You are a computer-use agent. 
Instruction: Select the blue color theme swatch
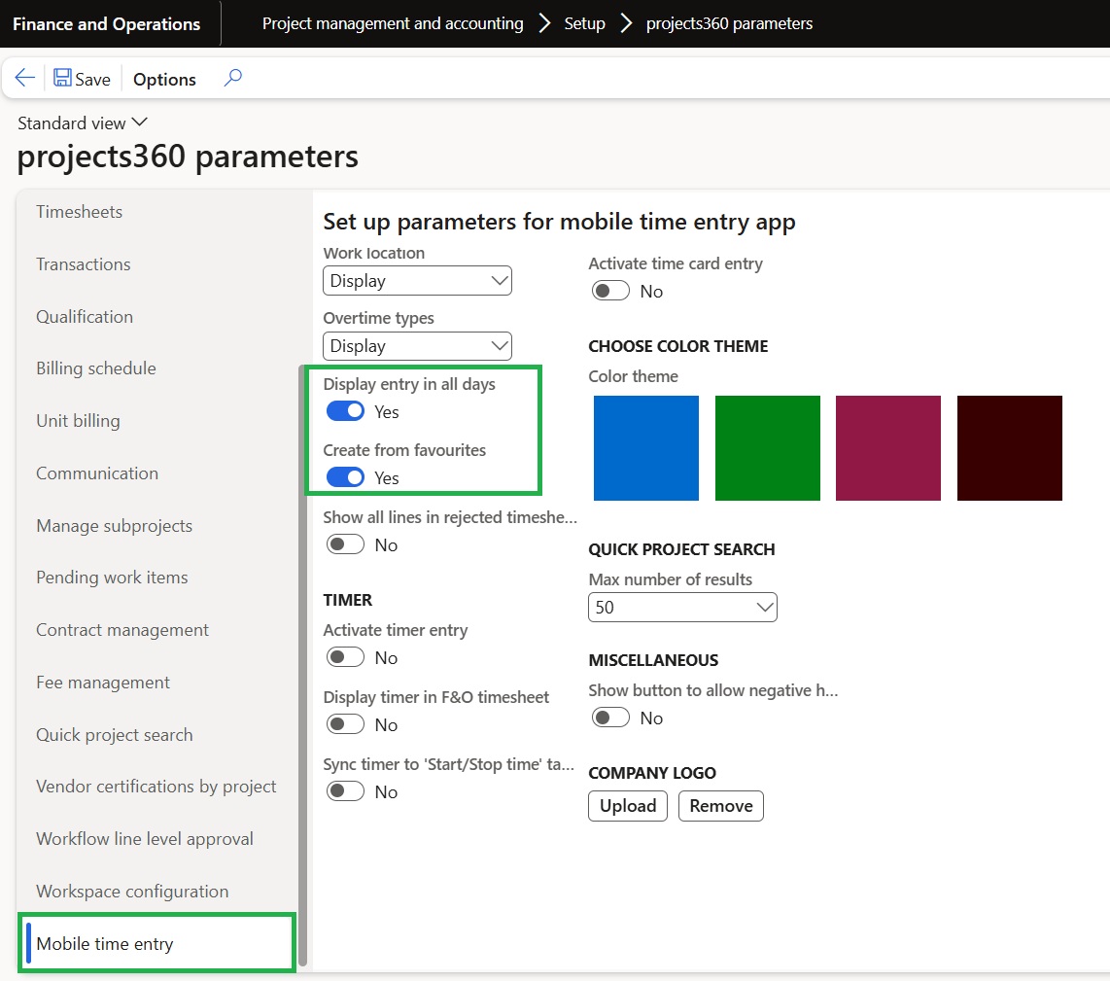pos(645,448)
